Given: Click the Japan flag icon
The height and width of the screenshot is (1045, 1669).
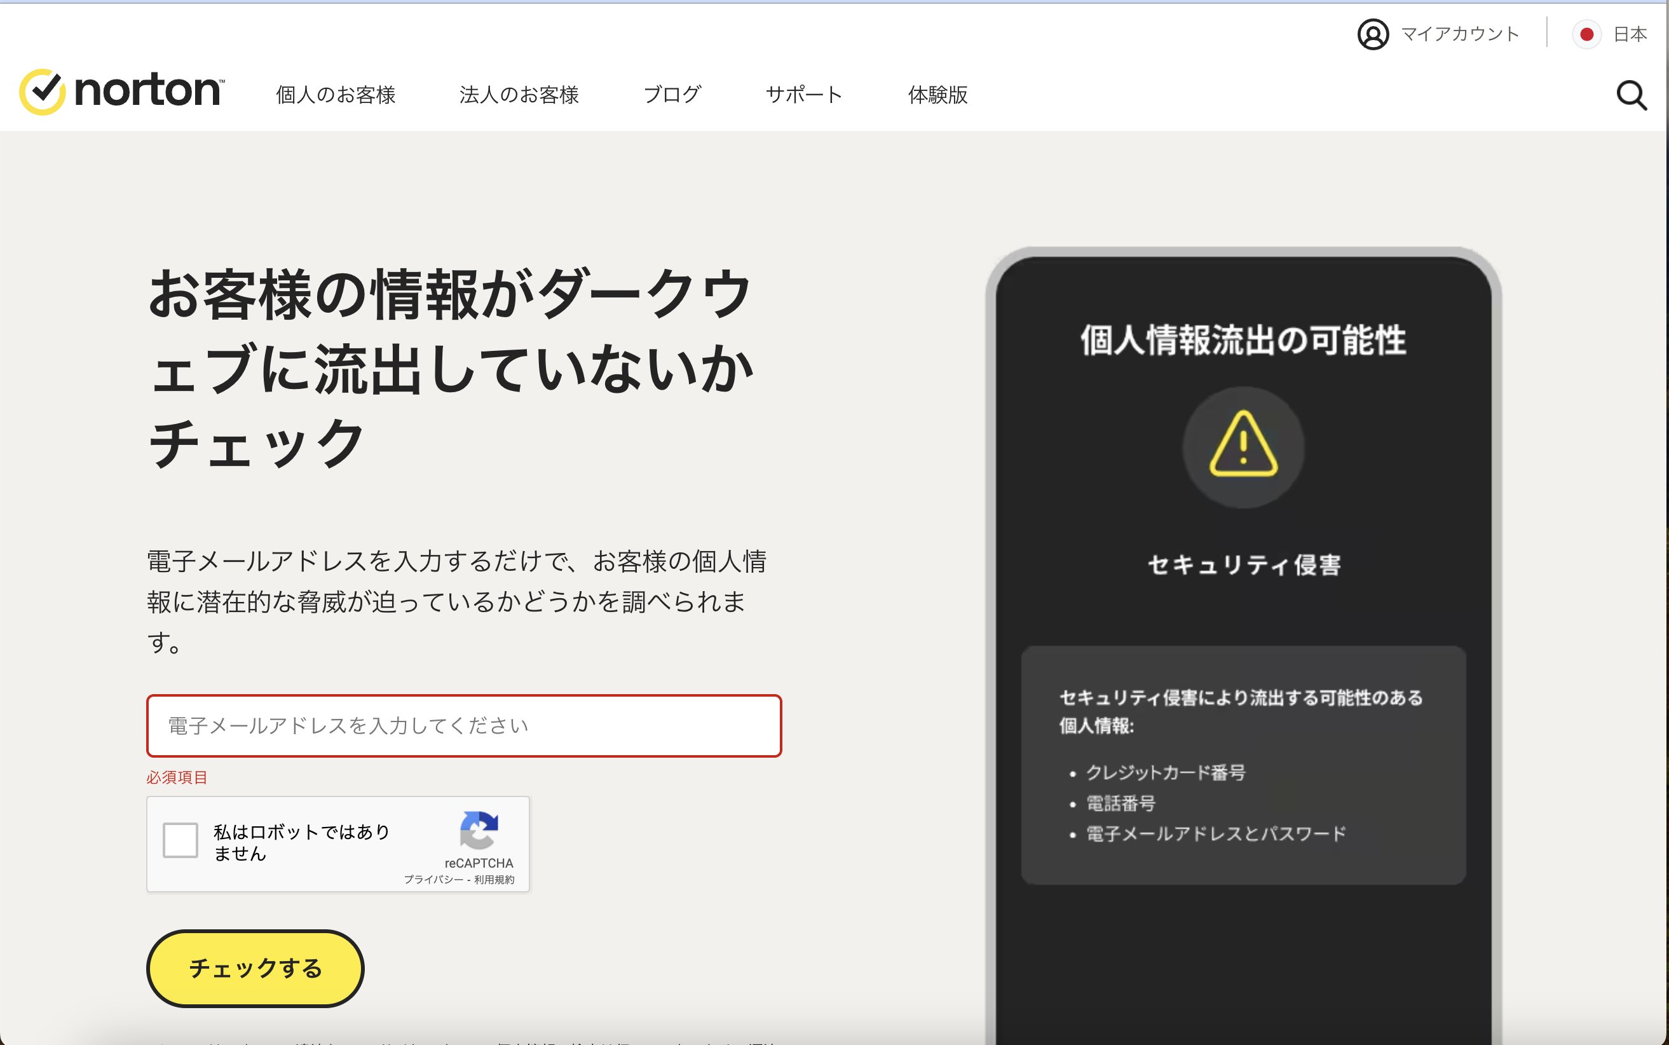Looking at the screenshot, I should 1587,34.
